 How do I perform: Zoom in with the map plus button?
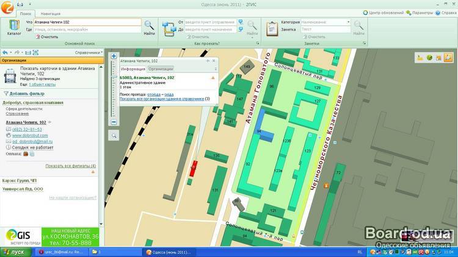(114, 56)
